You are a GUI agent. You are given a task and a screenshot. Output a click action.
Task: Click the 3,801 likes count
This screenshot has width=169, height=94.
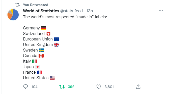(109, 87)
